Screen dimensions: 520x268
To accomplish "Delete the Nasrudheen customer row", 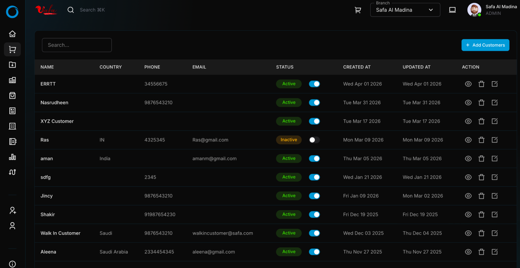I will point(481,103).
